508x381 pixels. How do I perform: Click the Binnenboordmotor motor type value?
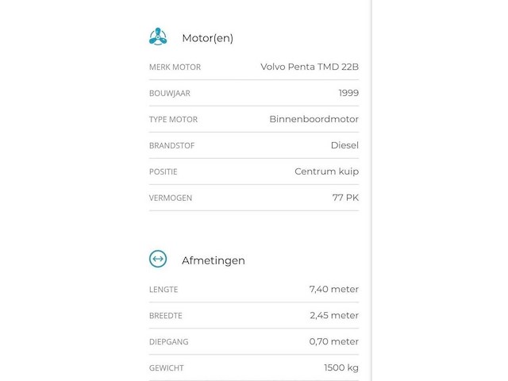(x=314, y=119)
